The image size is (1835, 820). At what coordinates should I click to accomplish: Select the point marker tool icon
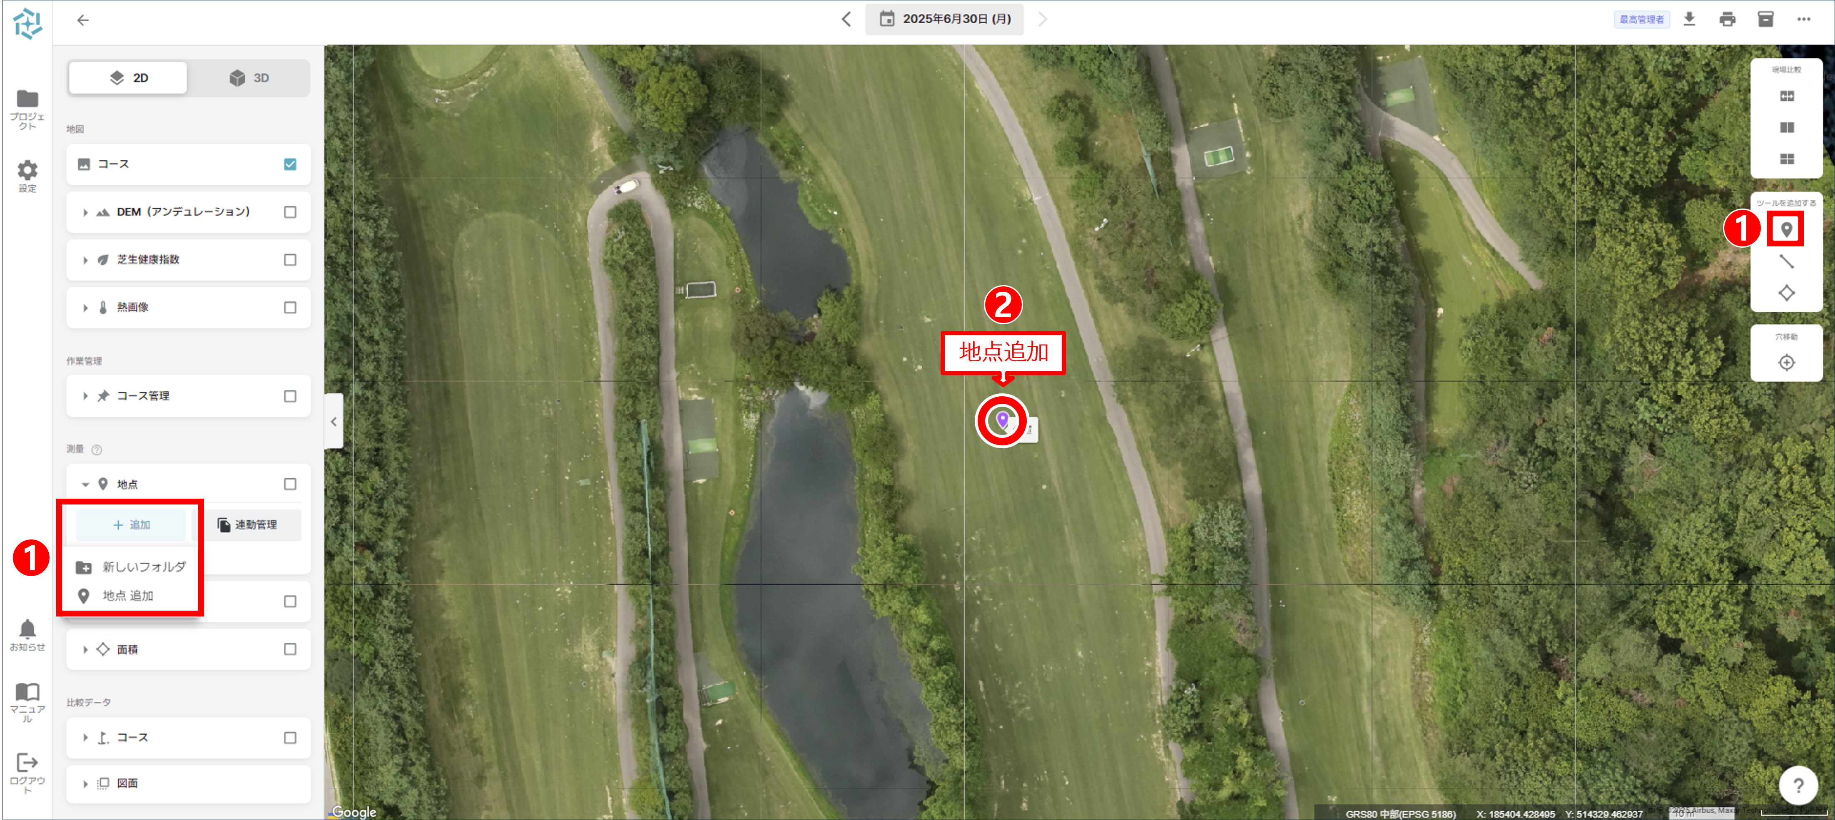coord(1786,229)
